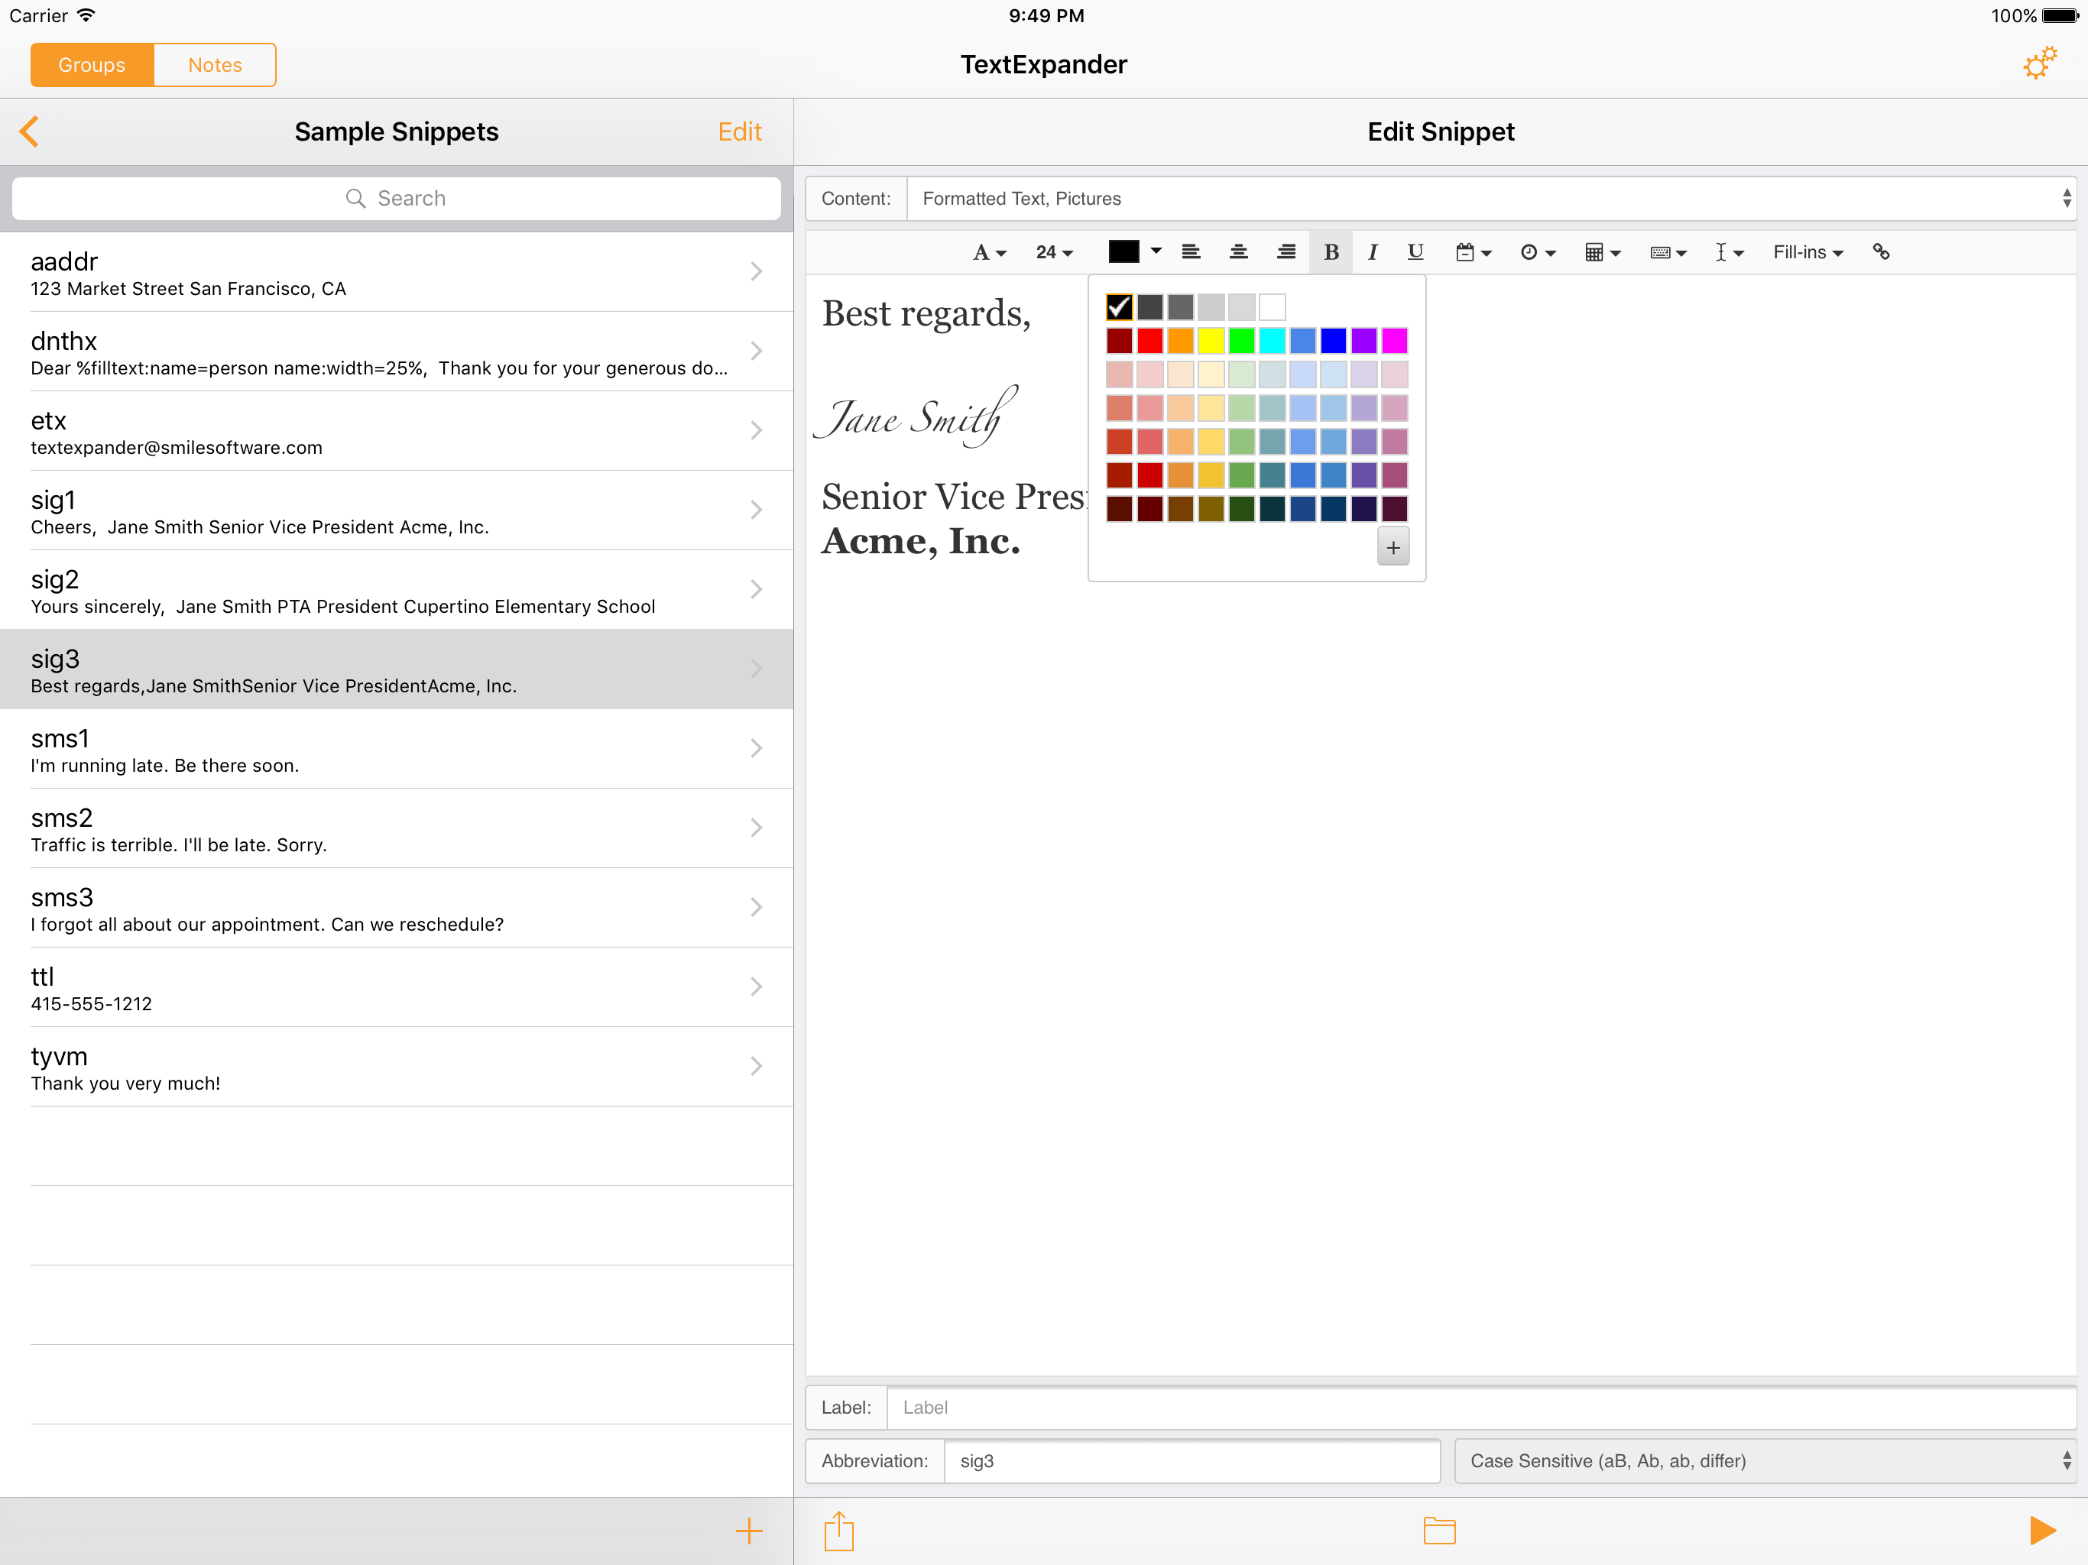Open the font size 24 dropdown
This screenshot has width=2088, height=1565.
pyautogui.click(x=1055, y=252)
